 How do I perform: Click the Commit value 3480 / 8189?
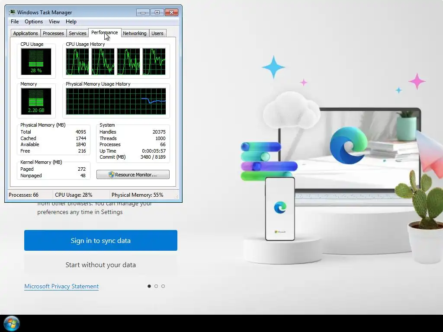[x=153, y=157]
